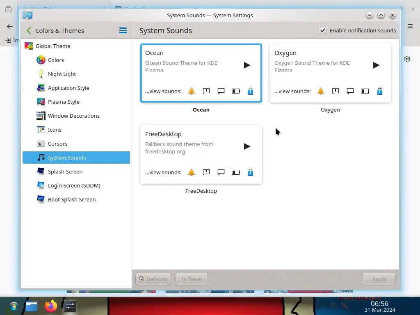Click the message bubble icon on FreeDesktop card
Screen dimensions: 420x315
click(221, 172)
